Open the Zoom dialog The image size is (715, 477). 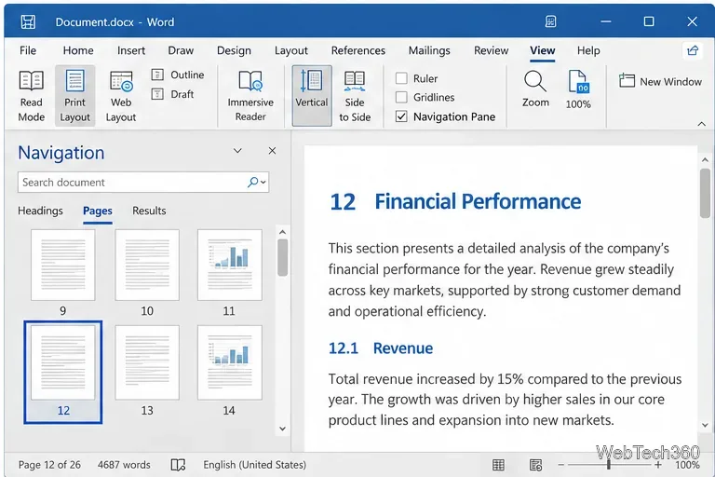(535, 89)
